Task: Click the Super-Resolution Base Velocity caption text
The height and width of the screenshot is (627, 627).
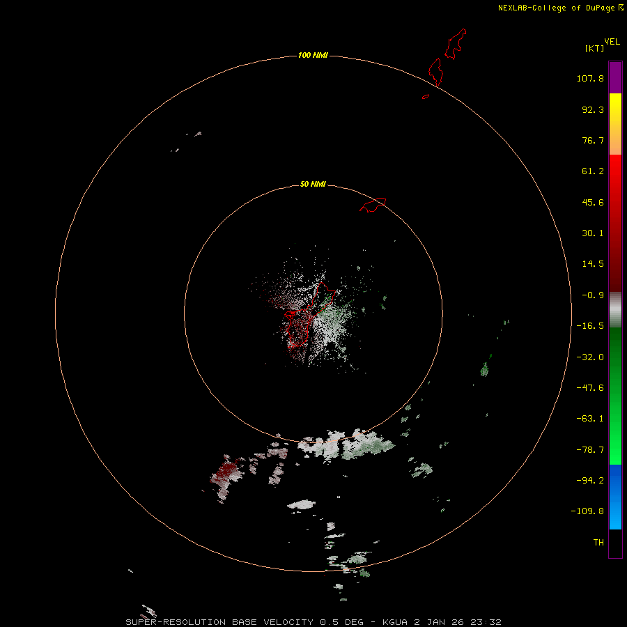Action: tap(313, 622)
